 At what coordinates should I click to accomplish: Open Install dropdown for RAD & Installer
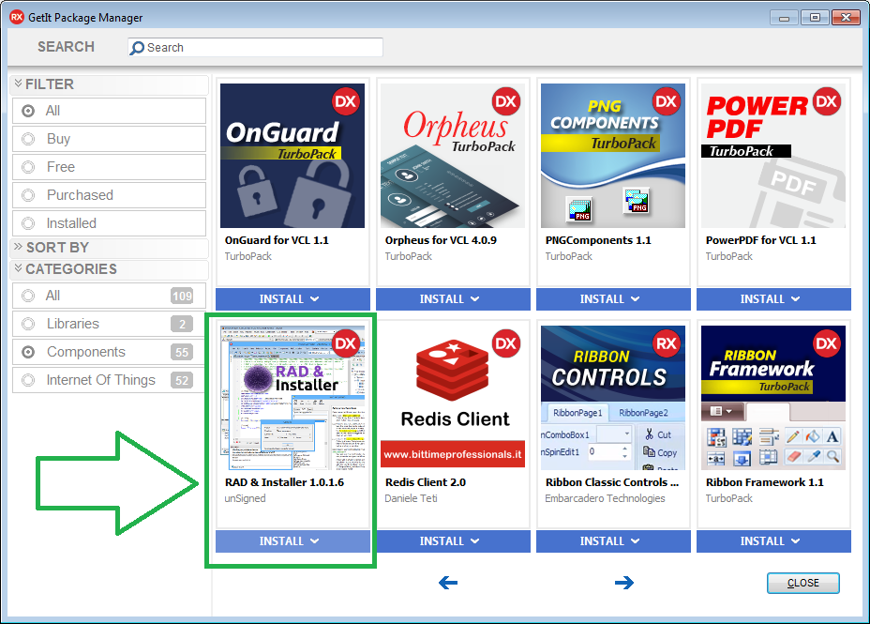pos(292,541)
